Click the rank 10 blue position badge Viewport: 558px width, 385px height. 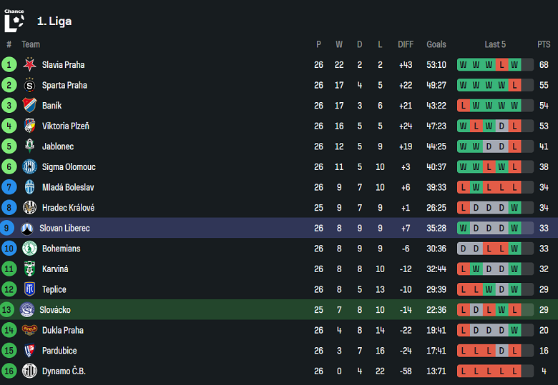coord(9,249)
